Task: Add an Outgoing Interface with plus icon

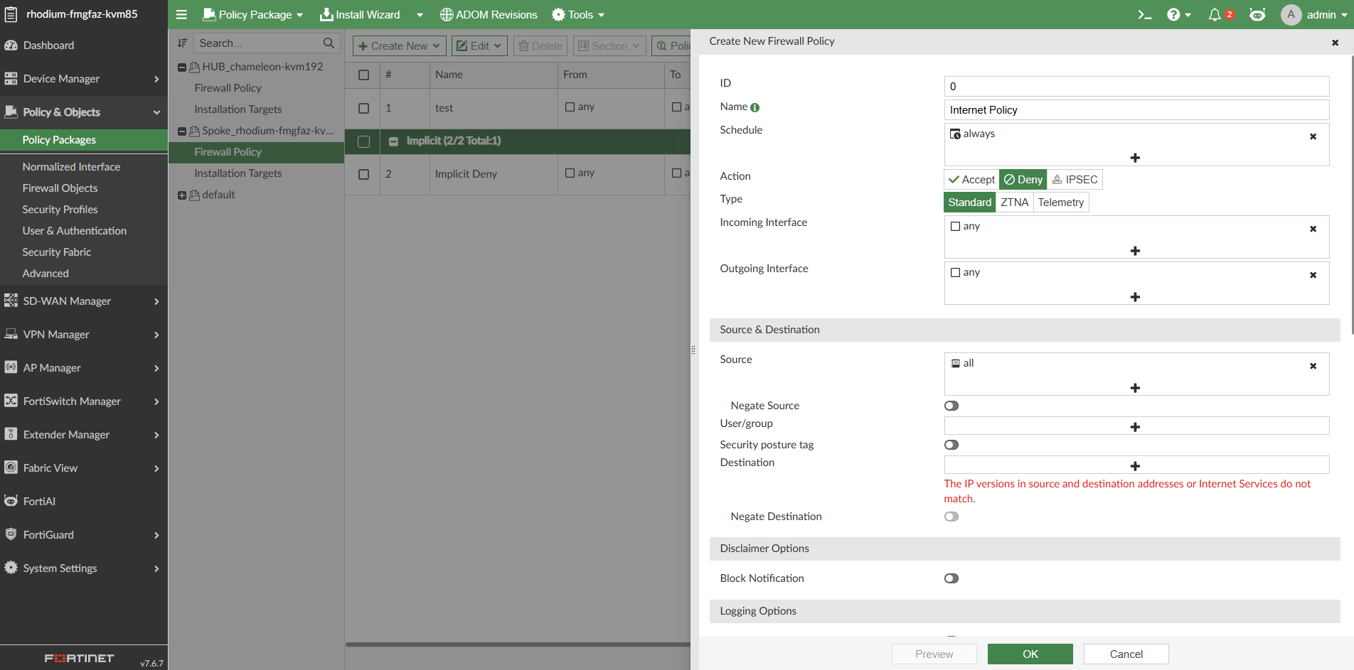Action: (x=1135, y=297)
